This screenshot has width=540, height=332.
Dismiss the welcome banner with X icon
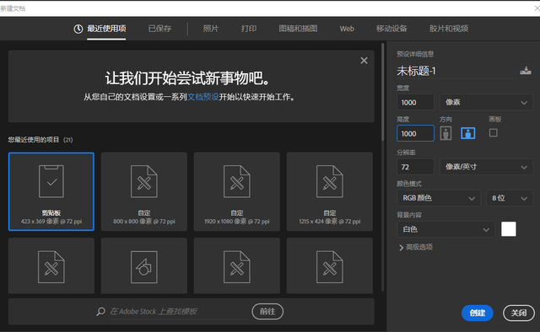[x=364, y=61]
